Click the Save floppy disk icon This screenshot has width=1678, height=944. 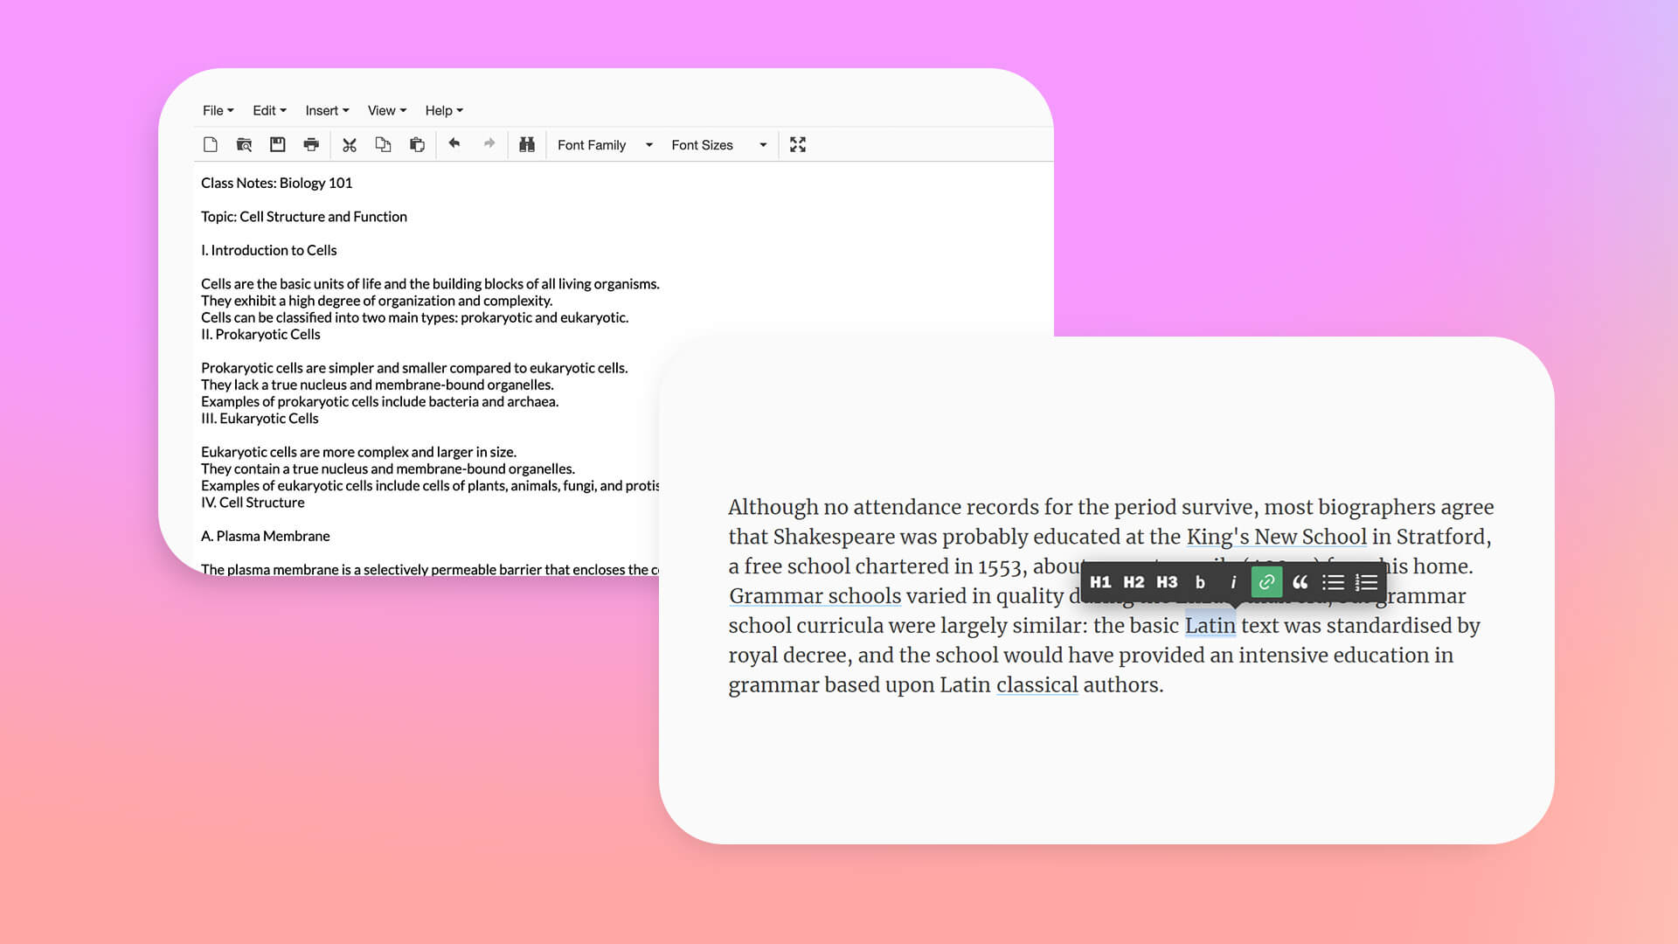tap(277, 145)
